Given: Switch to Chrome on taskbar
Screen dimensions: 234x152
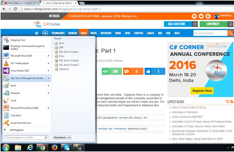Looking at the screenshot, I should pos(42,148).
